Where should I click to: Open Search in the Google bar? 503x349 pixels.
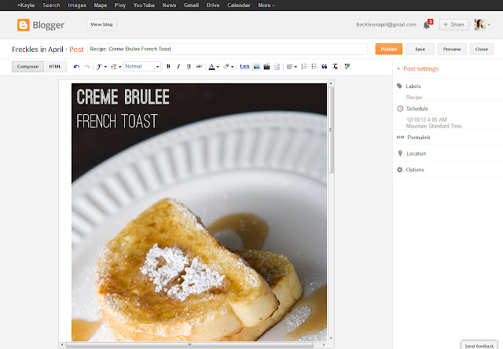pos(51,6)
